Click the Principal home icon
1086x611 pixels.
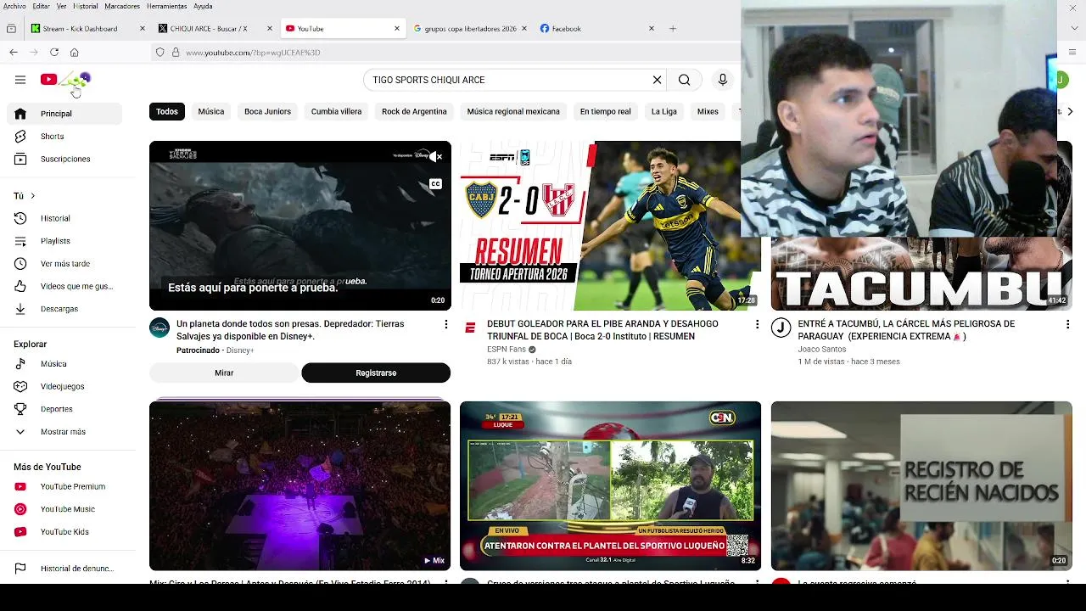(x=20, y=114)
